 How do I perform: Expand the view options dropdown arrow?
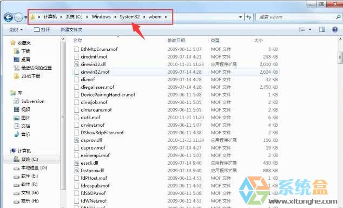click(x=310, y=29)
